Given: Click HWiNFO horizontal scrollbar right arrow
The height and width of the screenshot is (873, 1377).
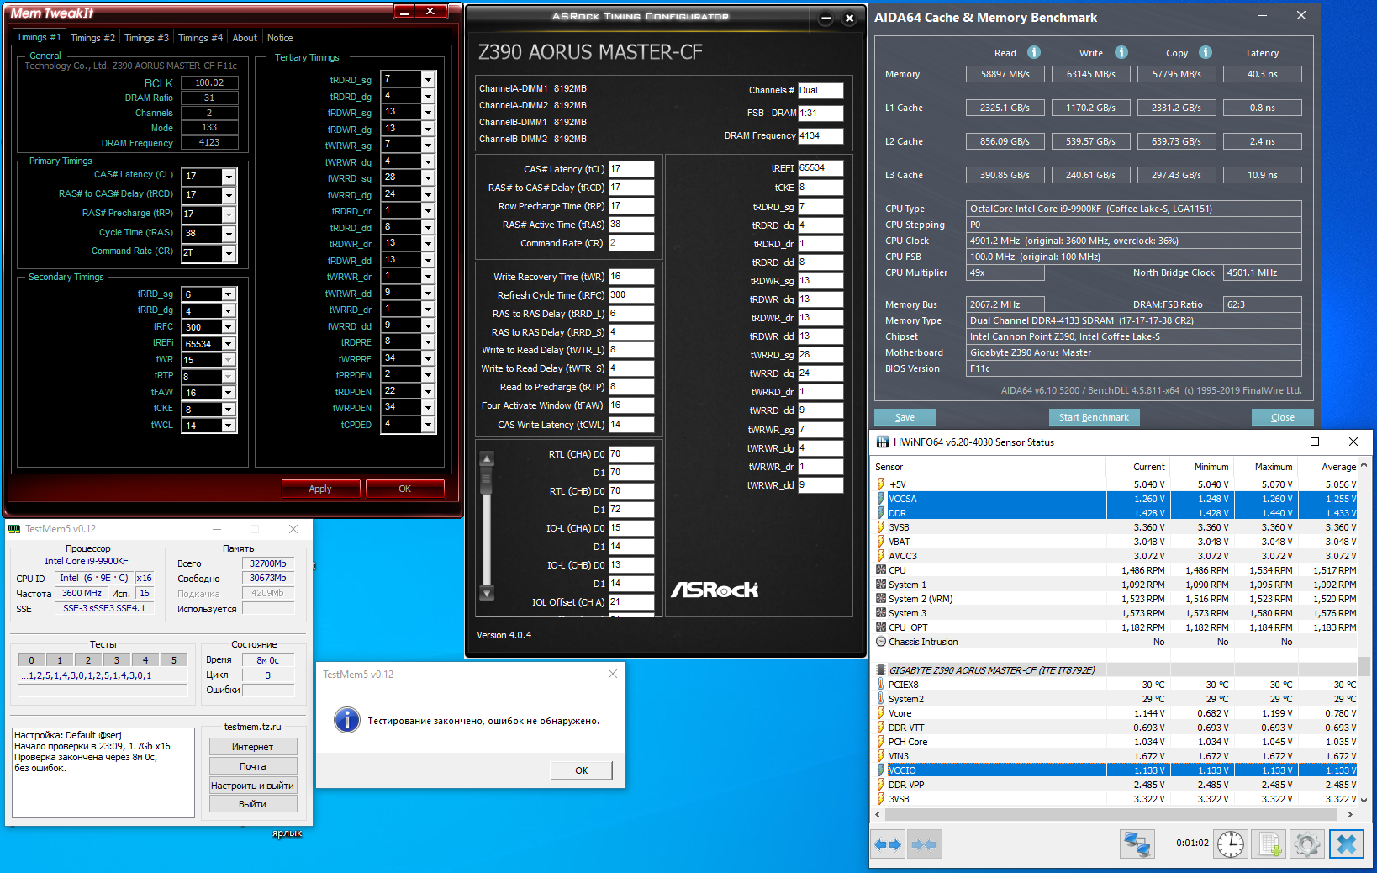Looking at the screenshot, I should click(x=1350, y=814).
